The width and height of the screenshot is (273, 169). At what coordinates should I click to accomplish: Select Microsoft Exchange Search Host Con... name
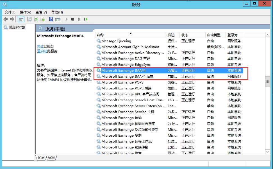[x=133, y=100]
